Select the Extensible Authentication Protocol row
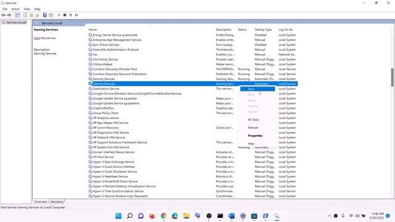 [x=193, y=49]
